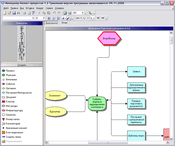Screen dimensions: 175x146
Task: Redo the last undone action
Action: coord(59,13)
